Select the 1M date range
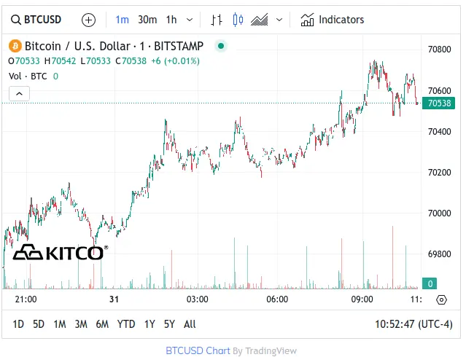Viewport: 466px width, 357px height. (60, 324)
